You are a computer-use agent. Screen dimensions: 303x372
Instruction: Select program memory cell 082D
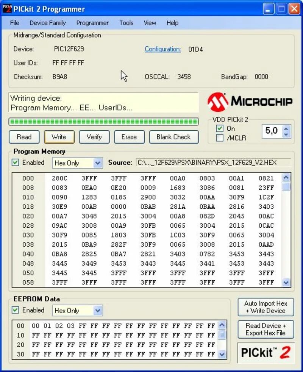(x=207, y=216)
